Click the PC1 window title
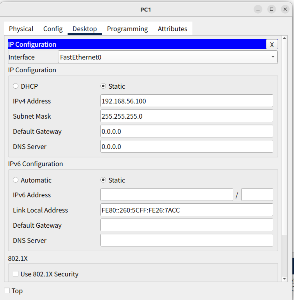The height and width of the screenshot is (300, 294). [x=146, y=10]
